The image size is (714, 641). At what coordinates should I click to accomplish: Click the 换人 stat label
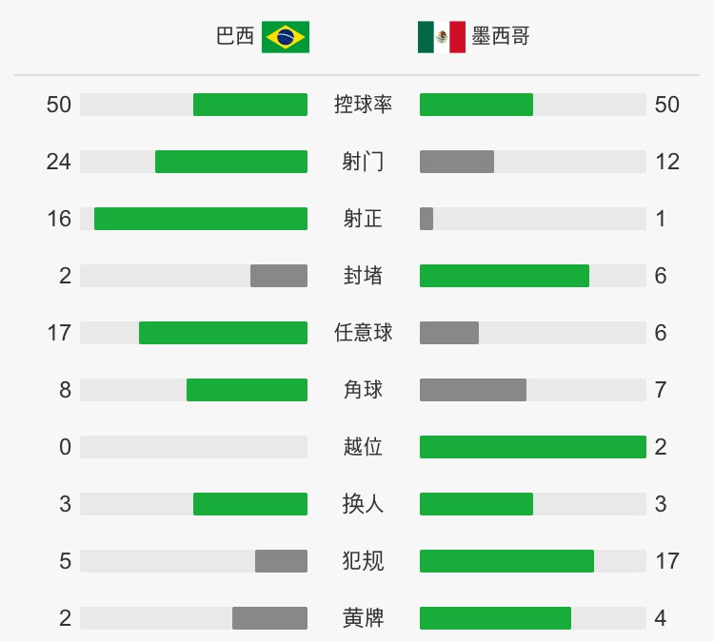point(363,504)
